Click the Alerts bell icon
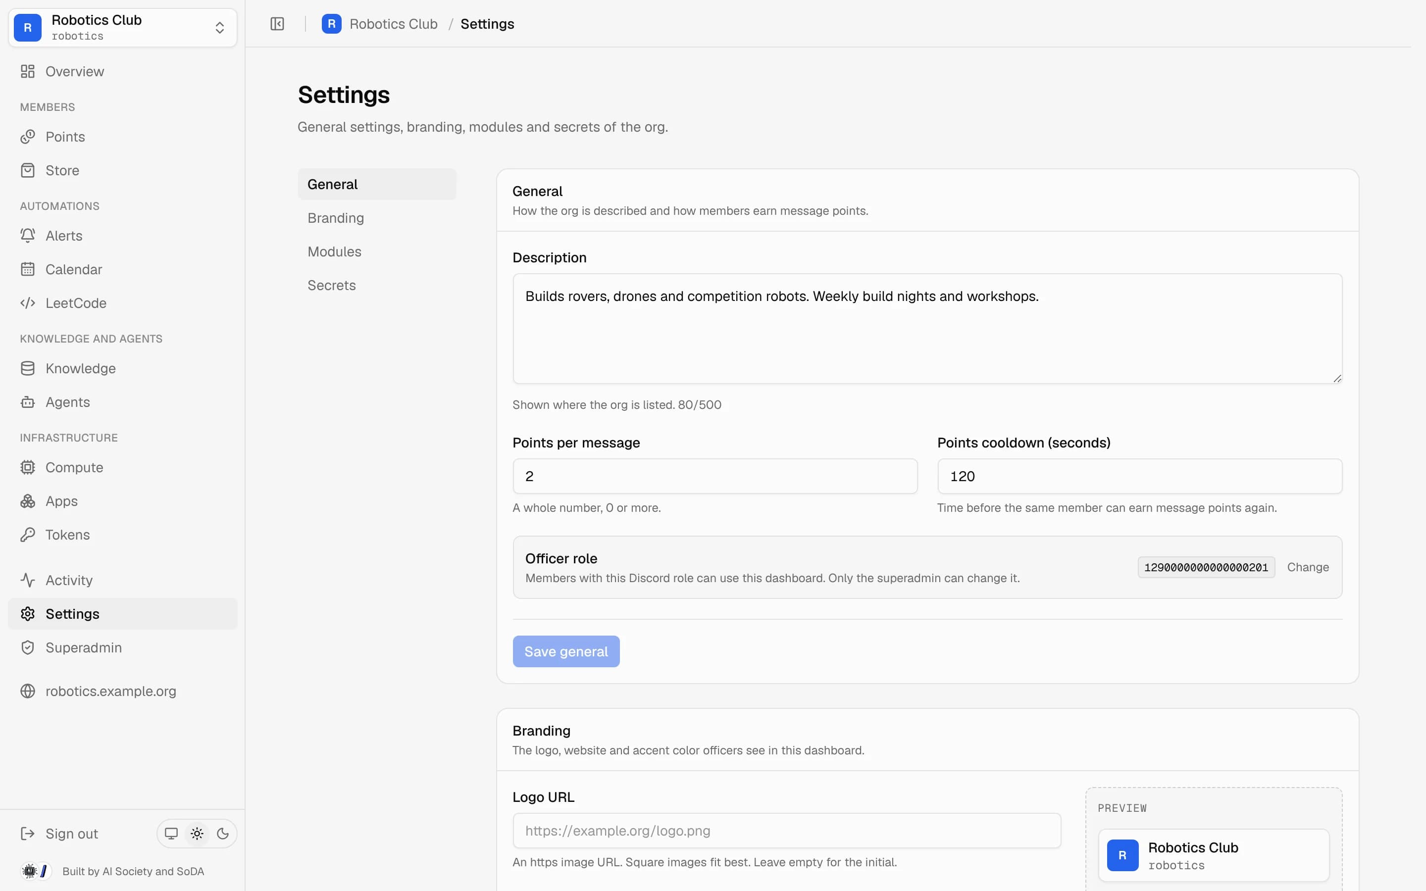Screen dimensions: 1426x891 pyautogui.click(x=28, y=236)
